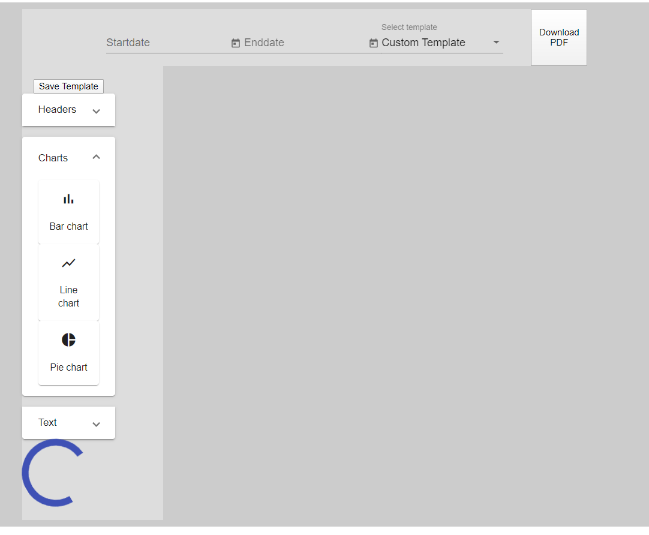Click the Text section title
Image resolution: width=649 pixels, height=535 pixels.
coord(47,423)
